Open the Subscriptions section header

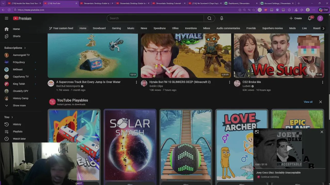click(x=15, y=48)
